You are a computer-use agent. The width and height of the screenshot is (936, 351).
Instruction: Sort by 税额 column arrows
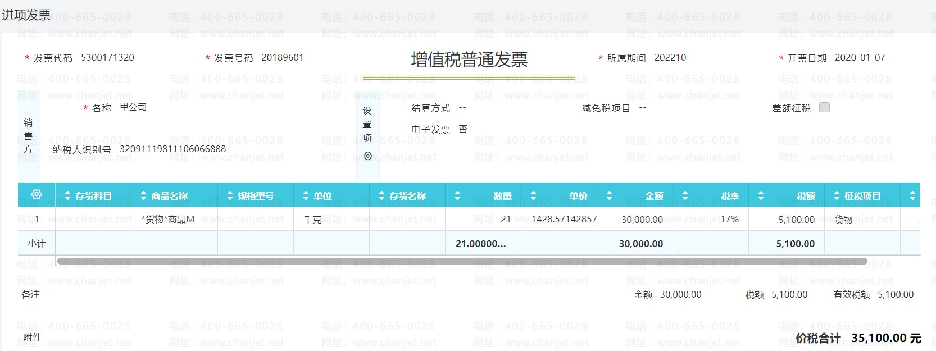click(761, 196)
